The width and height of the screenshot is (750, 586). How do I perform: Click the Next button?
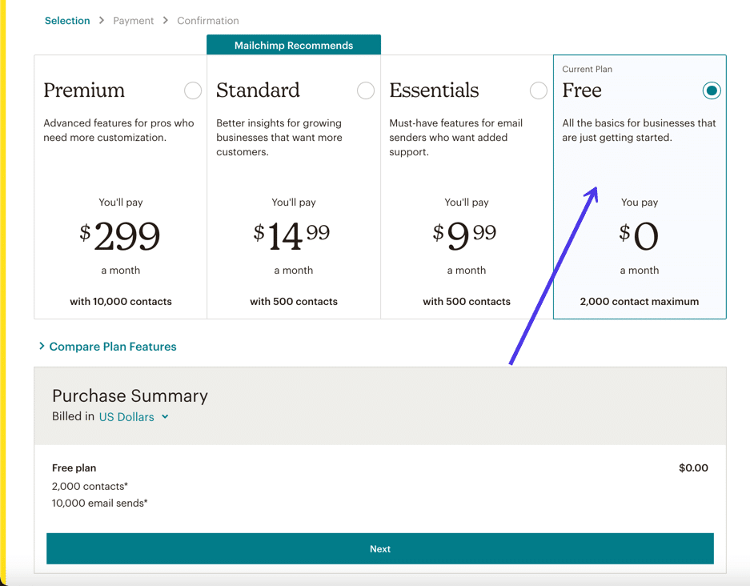tap(379, 548)
